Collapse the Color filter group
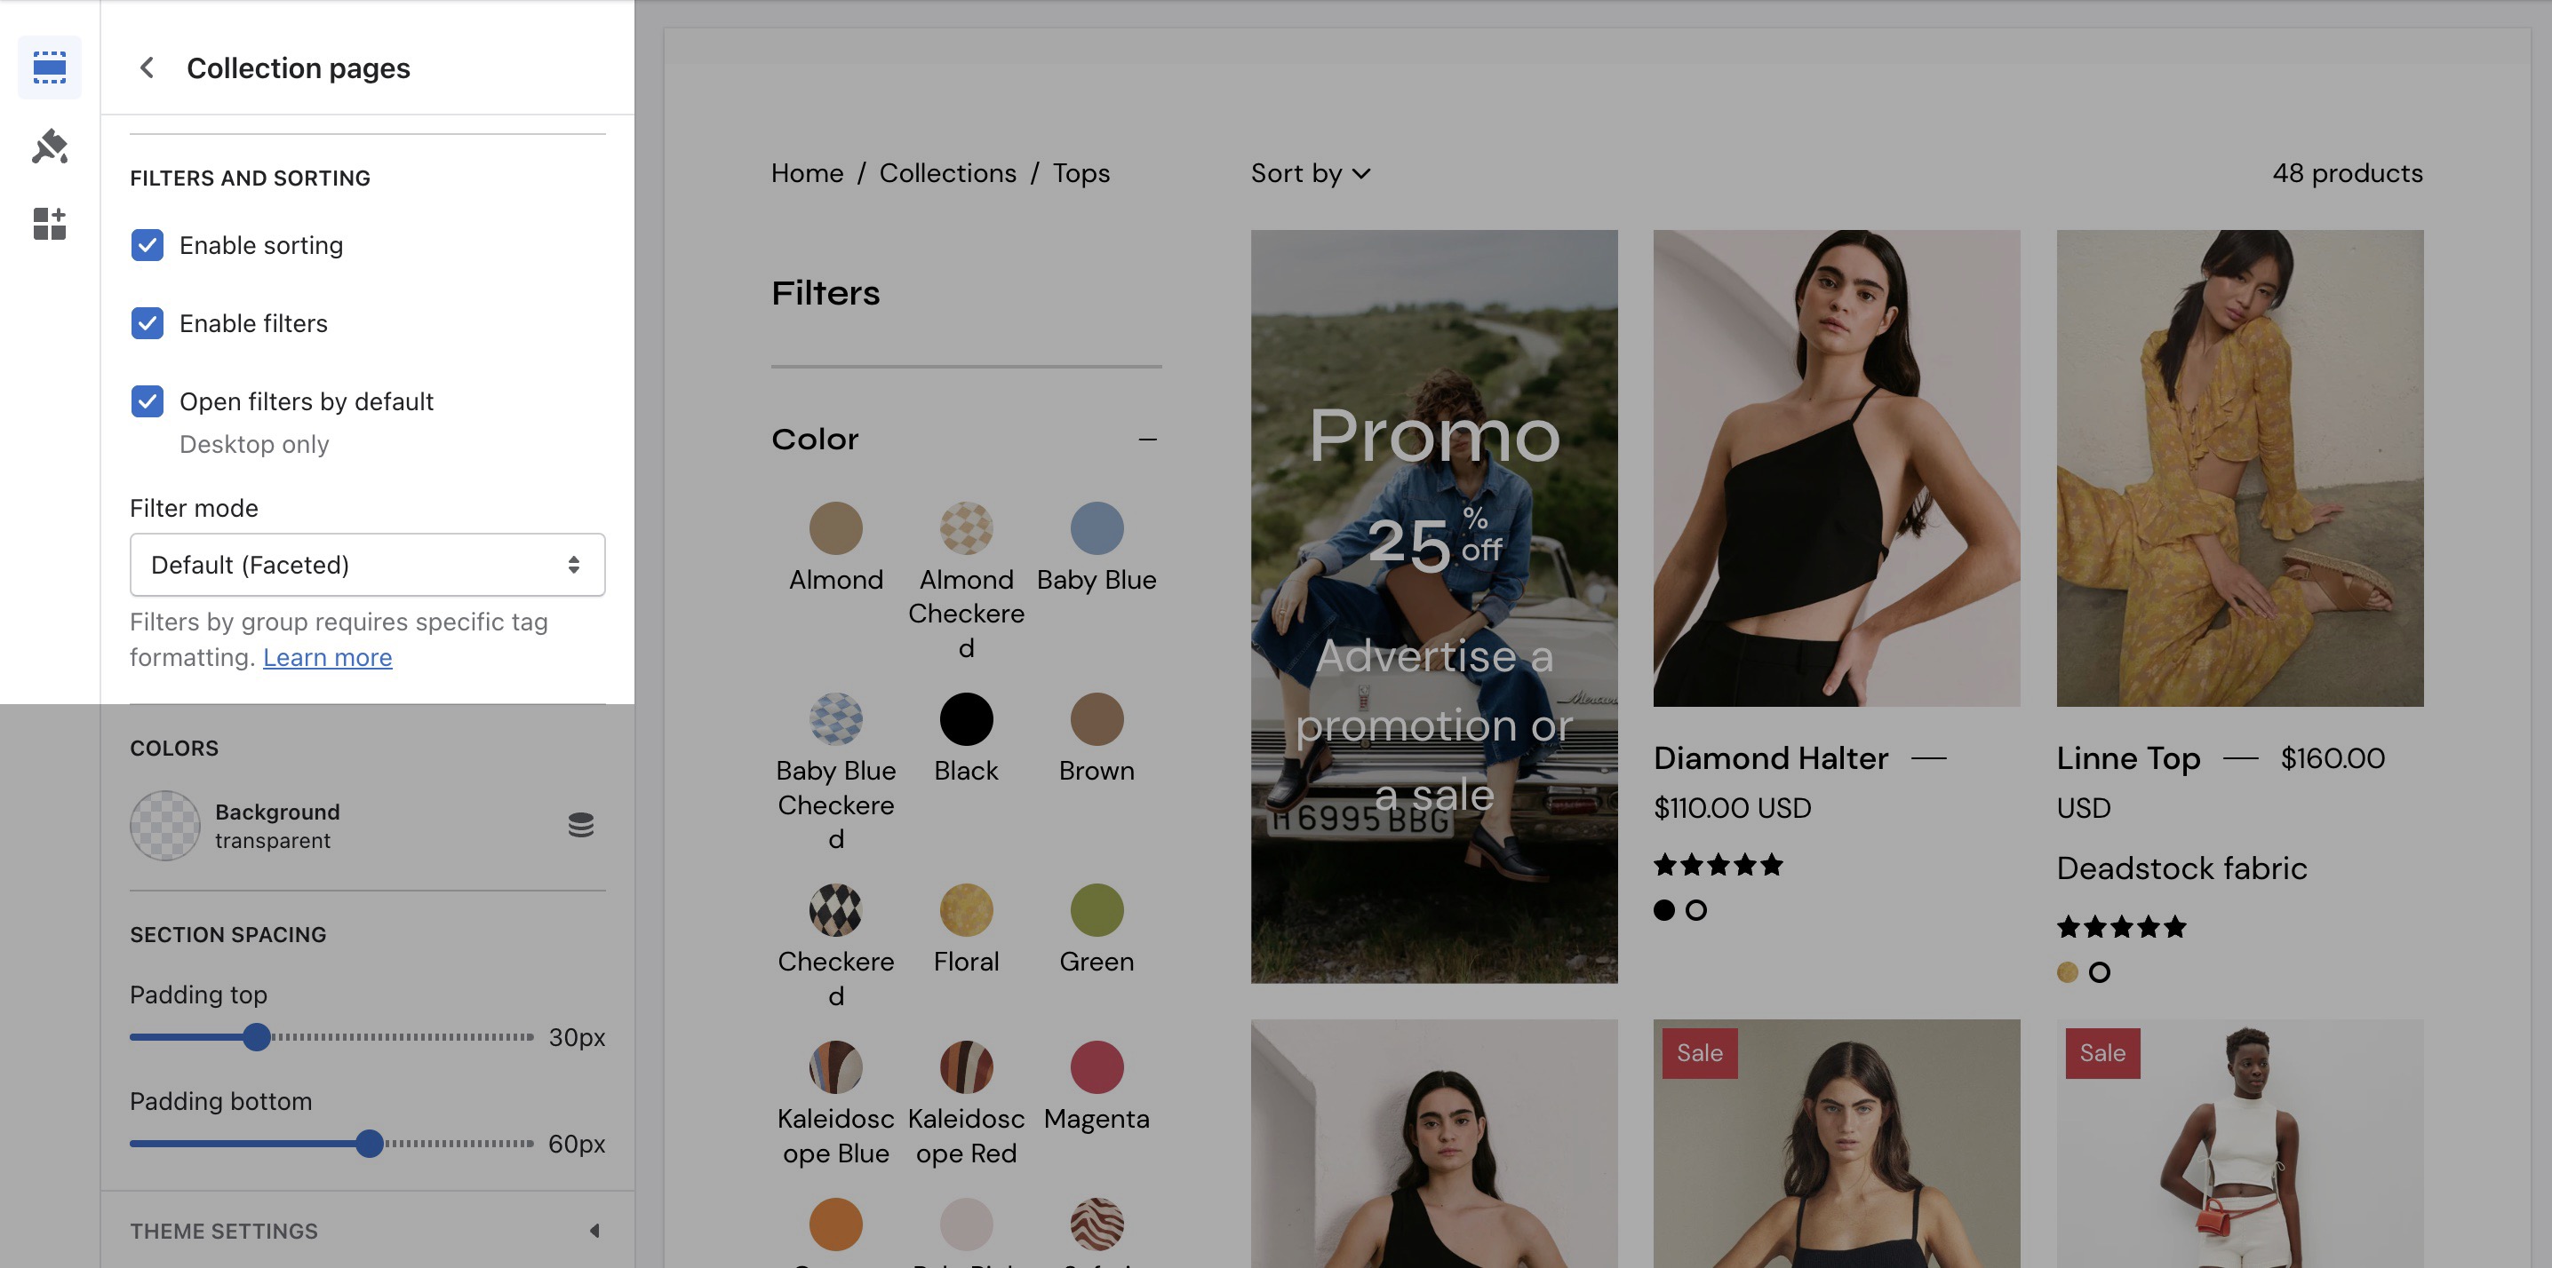The width and height of the screenshot is (2552, 1268). click(1147, 440)
